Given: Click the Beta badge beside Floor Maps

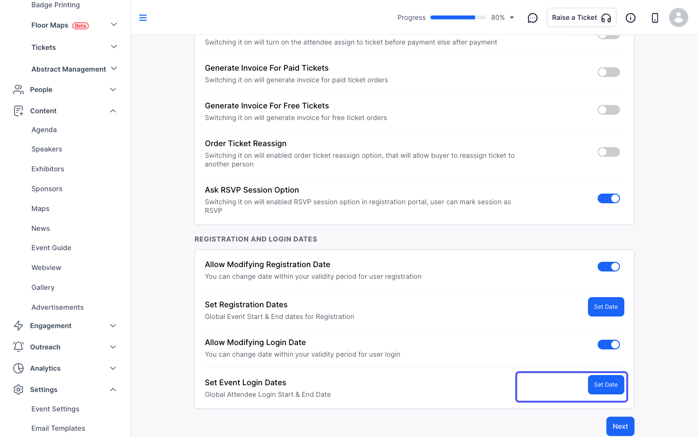Looking at the screenshot, I should (80, 26).
